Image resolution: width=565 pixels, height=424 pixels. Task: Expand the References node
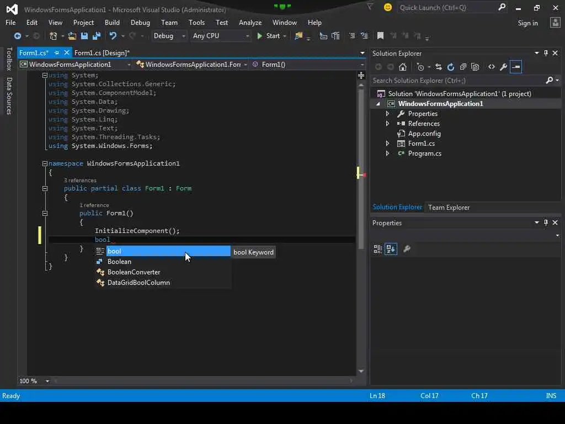coord(387,123)
